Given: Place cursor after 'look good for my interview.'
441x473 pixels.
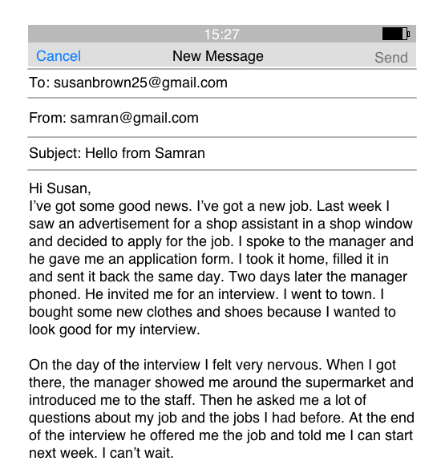Looking at the screenshot, I should point(200,329).
